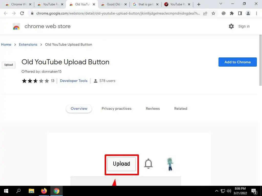The image size is (262, 196).
Task: Bookmark this page with the star icon
Action: pos(213,13)
